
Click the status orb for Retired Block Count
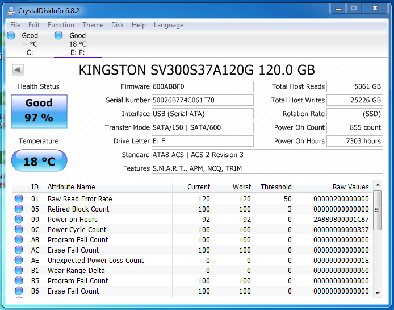coord(19,209)
